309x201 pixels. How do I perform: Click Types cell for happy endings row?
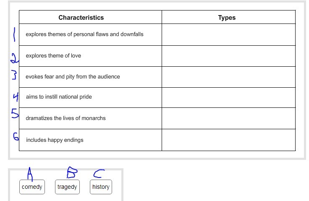pos(228,140)
